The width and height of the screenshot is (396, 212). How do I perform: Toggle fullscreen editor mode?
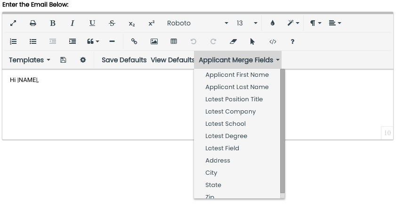click(x=13, y=23)
